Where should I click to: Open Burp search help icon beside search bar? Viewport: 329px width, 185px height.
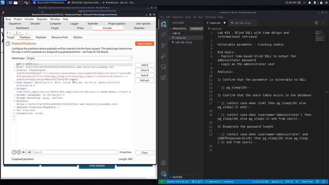point(14,152)
